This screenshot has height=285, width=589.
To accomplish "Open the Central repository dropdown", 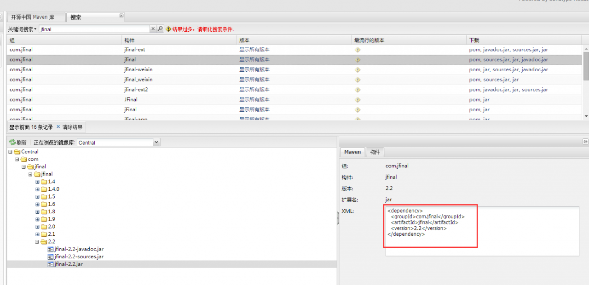I will point(156,142).
